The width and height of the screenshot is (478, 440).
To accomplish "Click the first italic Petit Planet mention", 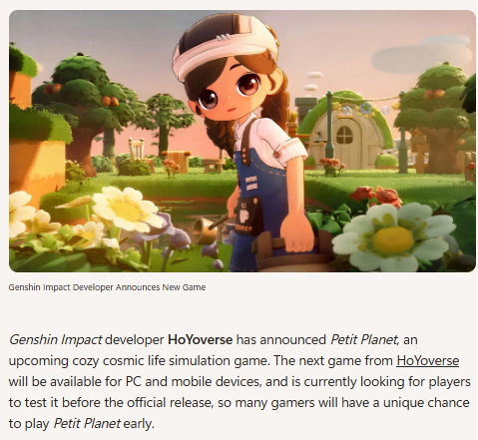I will [363, 340].
